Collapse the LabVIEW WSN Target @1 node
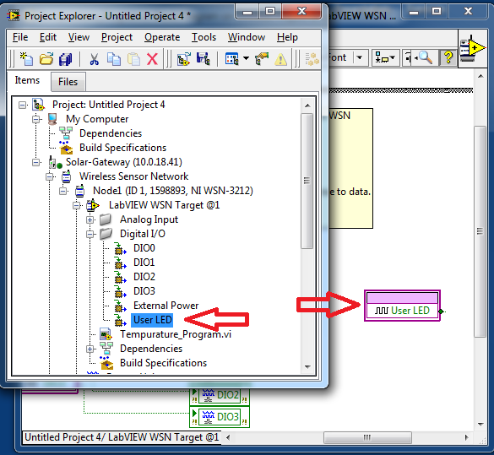The image size is (494, 455). click(x=77, y=206)
